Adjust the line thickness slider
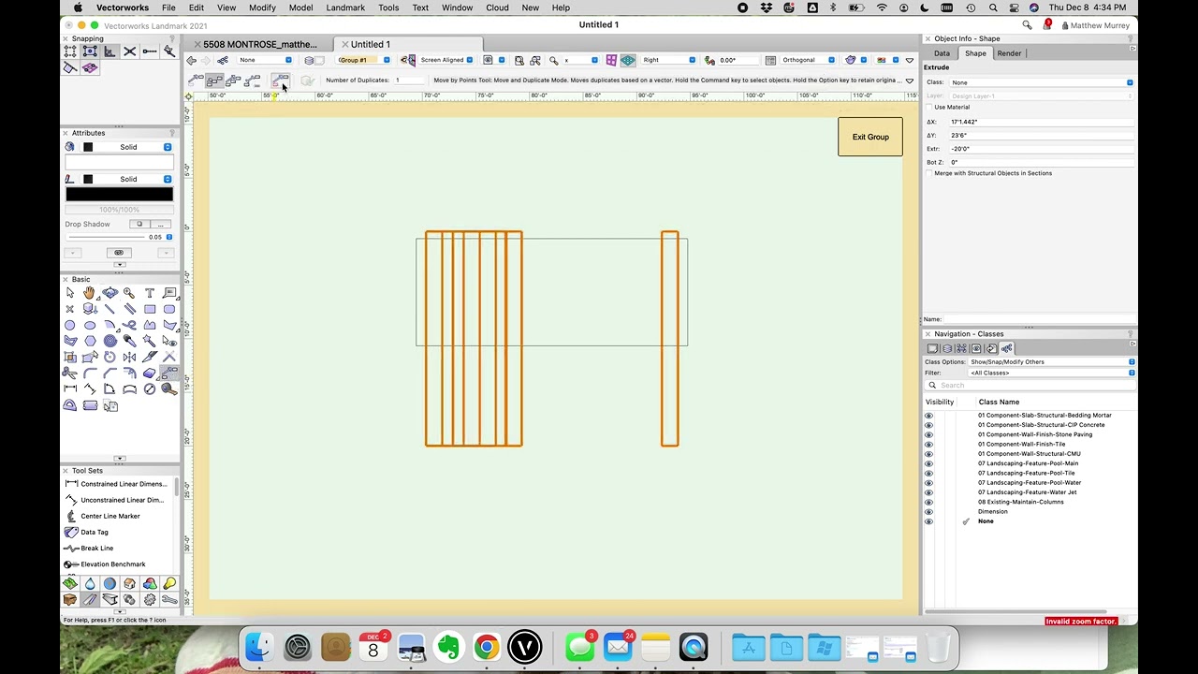This screenshot has height=674, width=1198. (x=106, y=237)
